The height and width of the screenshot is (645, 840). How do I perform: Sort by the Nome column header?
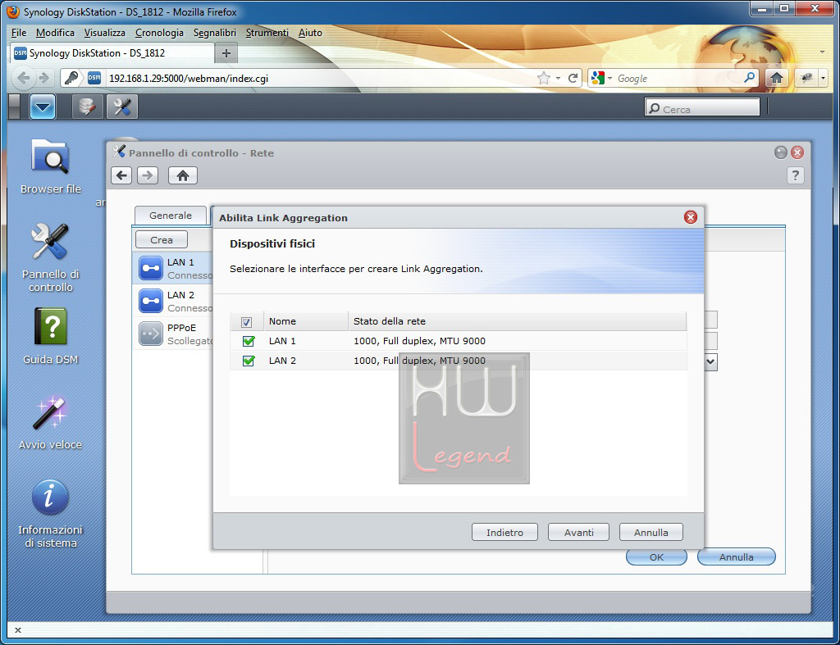tap(306, 321)
